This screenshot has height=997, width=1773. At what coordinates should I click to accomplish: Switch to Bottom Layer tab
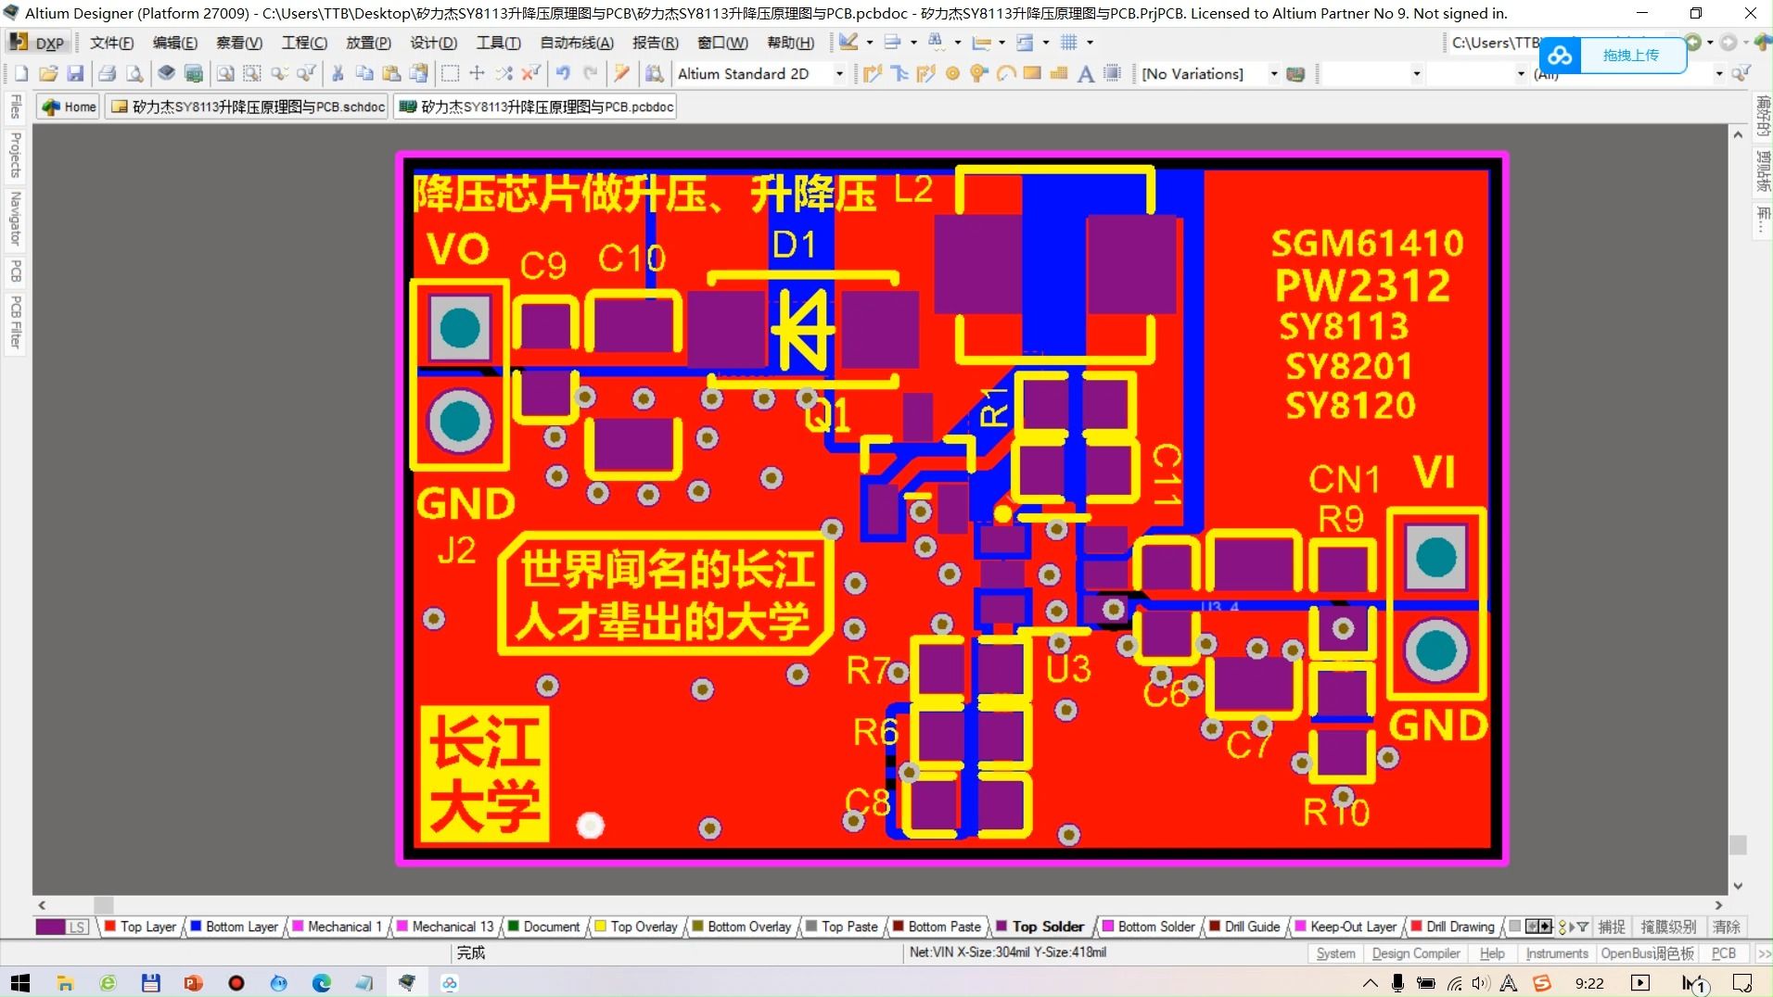click(234, 927)
